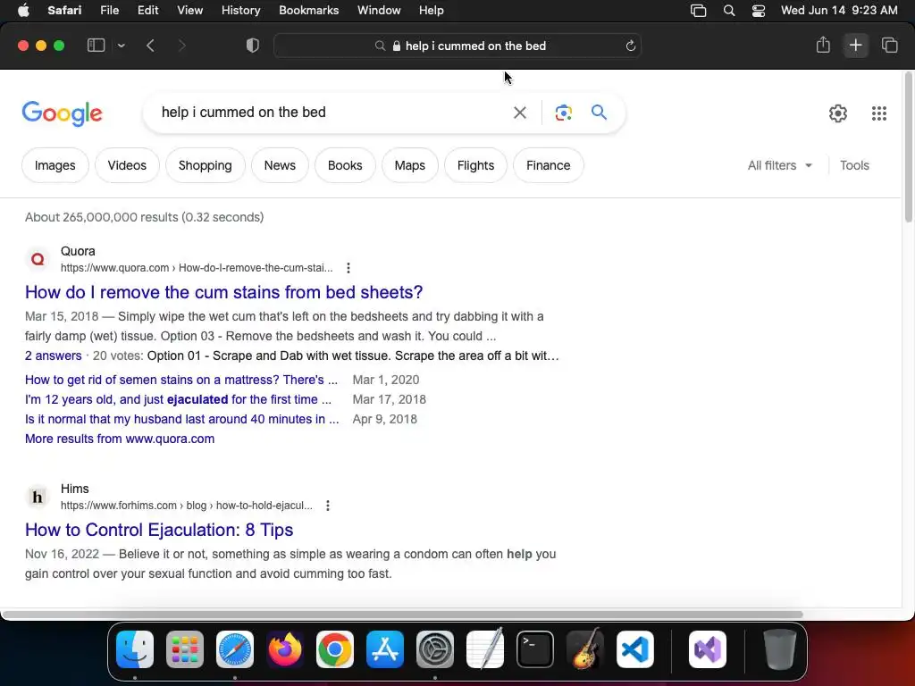Open the Share sheet
Screen dimensions: 915x686
tap(823, 45)
